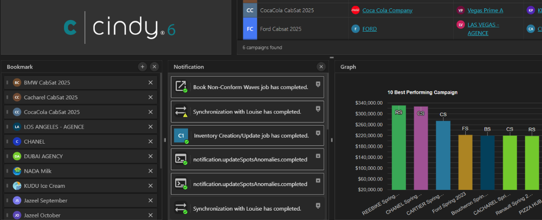Click the sync warning icon for Louise
The width and height of the screenshot is (542, 220).
pos(181,111)
